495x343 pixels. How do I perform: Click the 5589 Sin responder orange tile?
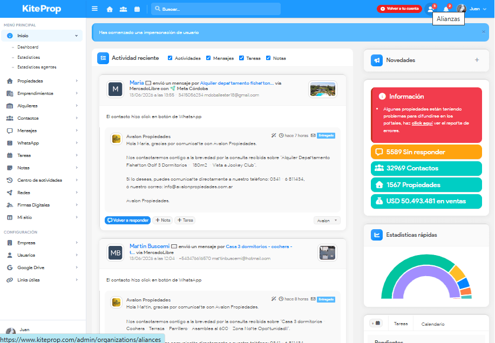[x=426, y=152]
